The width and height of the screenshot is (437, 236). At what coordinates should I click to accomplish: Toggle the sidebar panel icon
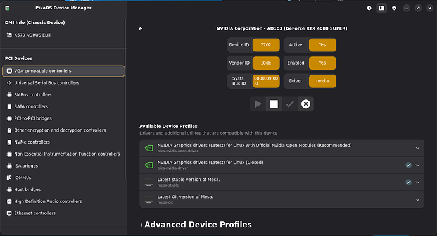(x=382, y=8)
